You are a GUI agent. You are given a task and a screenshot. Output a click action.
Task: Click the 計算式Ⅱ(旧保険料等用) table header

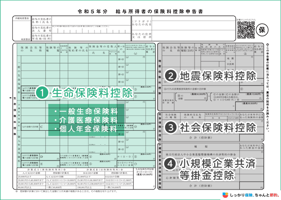click(x=105, y=170)
